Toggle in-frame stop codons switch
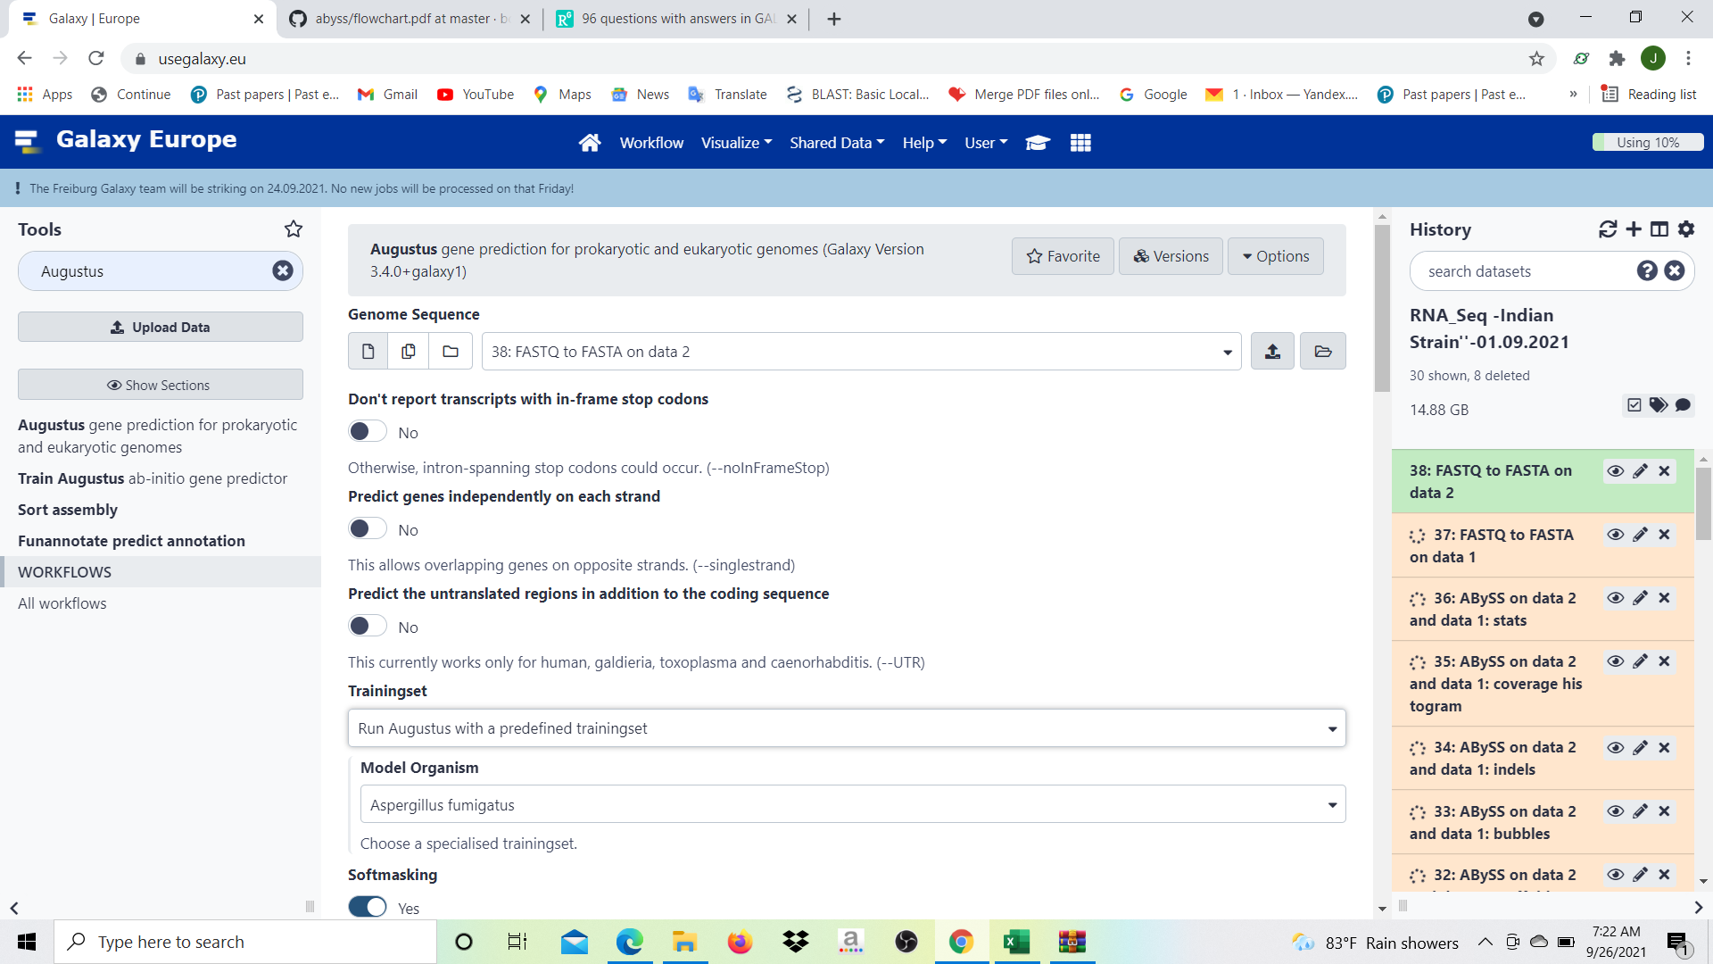 pos(368,432)
